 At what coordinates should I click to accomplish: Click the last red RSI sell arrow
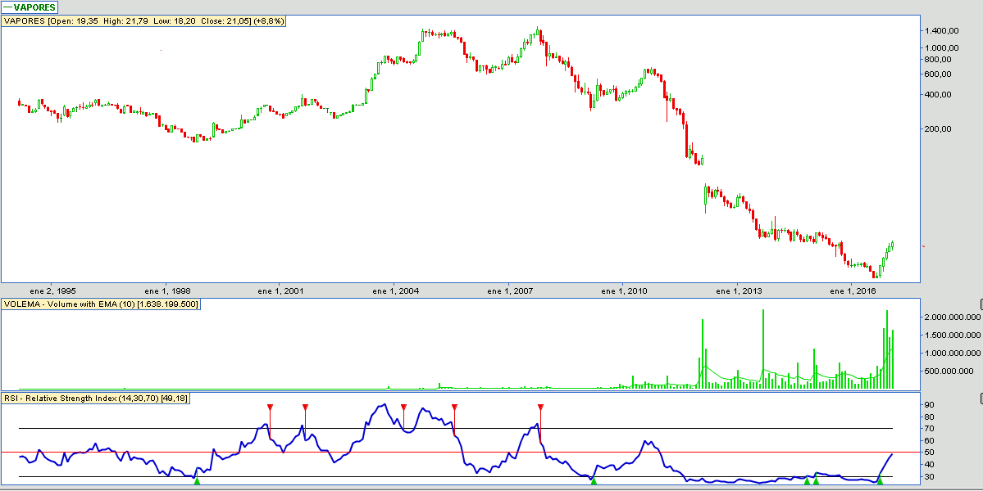click(x=540, y=407)
